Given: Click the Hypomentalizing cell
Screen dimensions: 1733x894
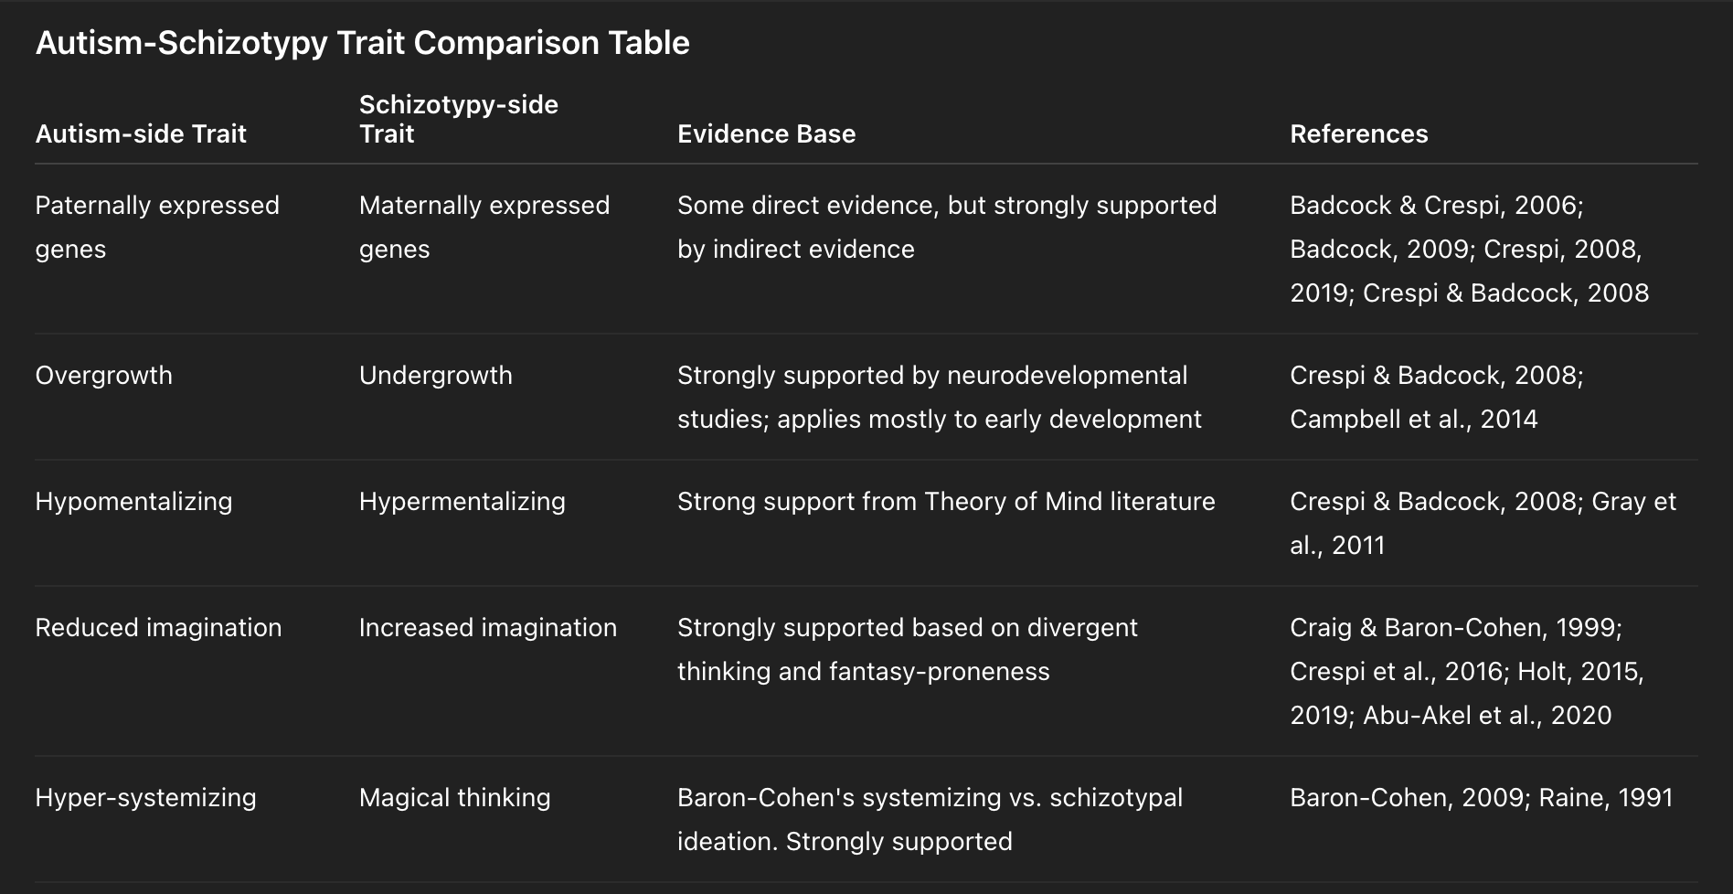Looking at the screenshot, I should (133, 501).
